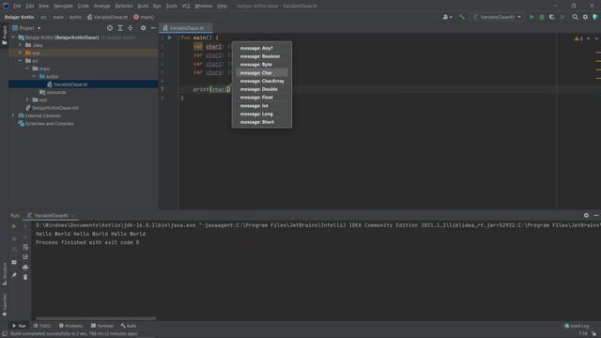Click restore layout icon in Run toolbar
This screenshot has width=601, height=338.
14,262
